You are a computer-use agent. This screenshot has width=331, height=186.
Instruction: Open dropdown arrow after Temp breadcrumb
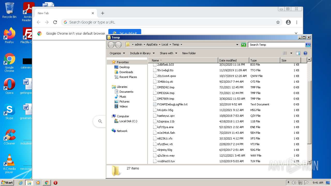click(181, 45)
